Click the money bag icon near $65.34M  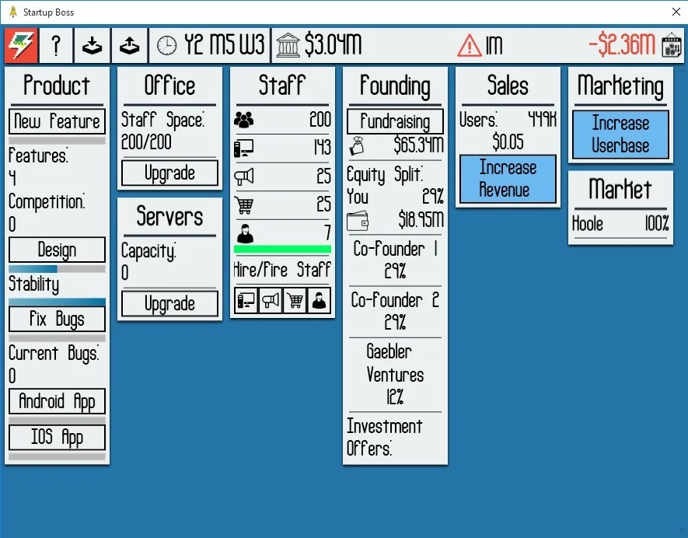(357, 145)
